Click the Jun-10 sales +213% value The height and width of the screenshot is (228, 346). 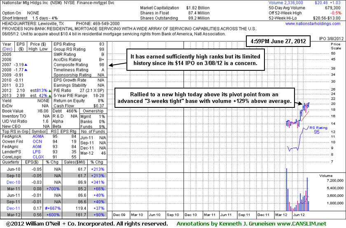[x=98, y=169]
